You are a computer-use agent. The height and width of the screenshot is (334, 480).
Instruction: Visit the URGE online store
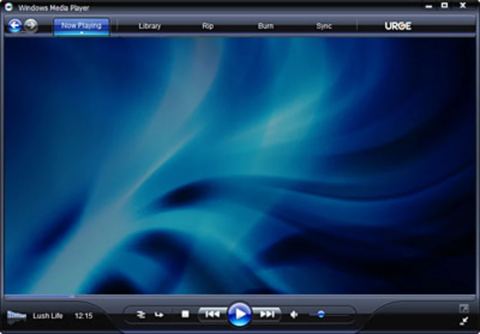(x=398, y=25)
